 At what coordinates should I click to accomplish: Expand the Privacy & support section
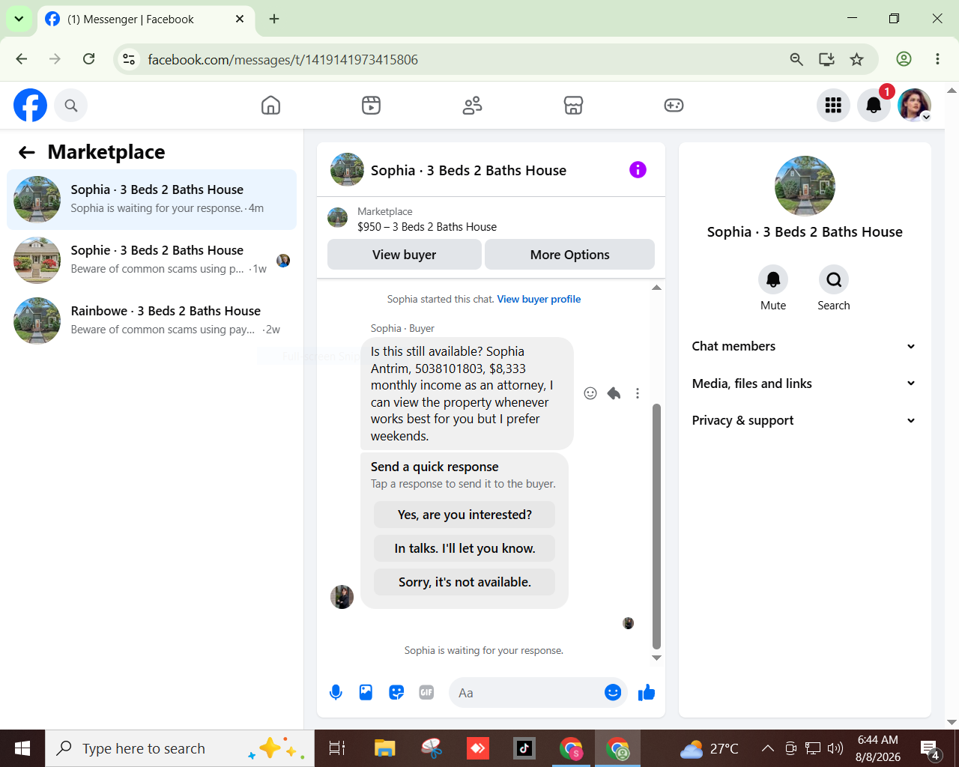805,420
